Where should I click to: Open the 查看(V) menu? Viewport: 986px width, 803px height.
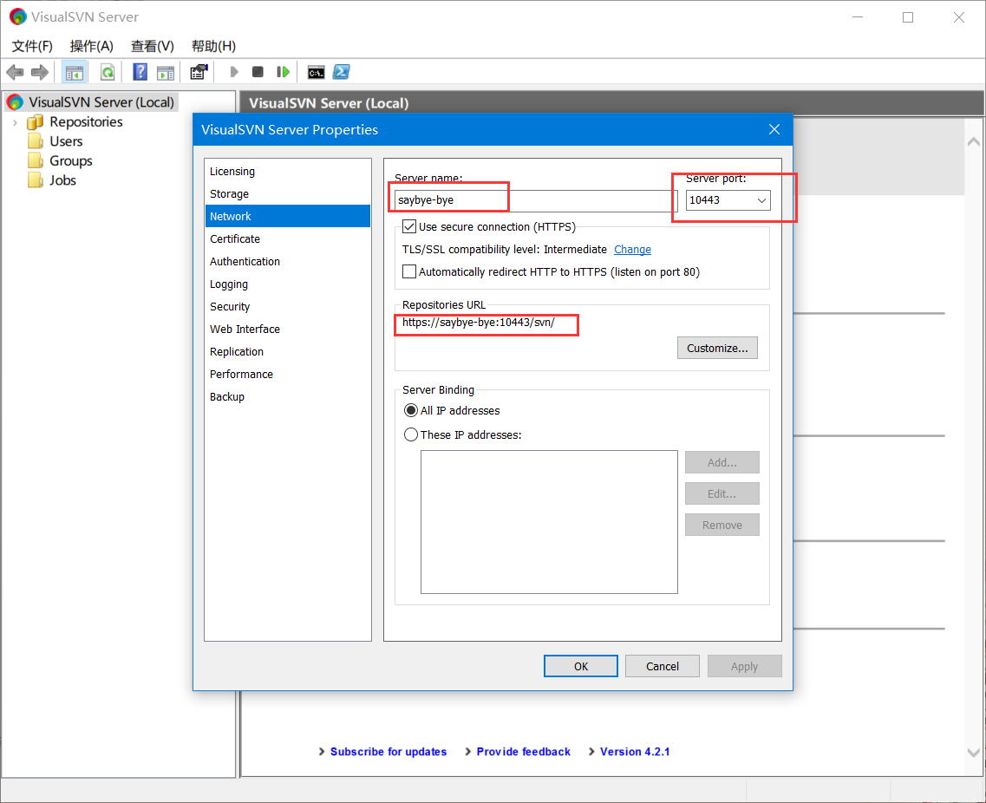click(152, 47)
